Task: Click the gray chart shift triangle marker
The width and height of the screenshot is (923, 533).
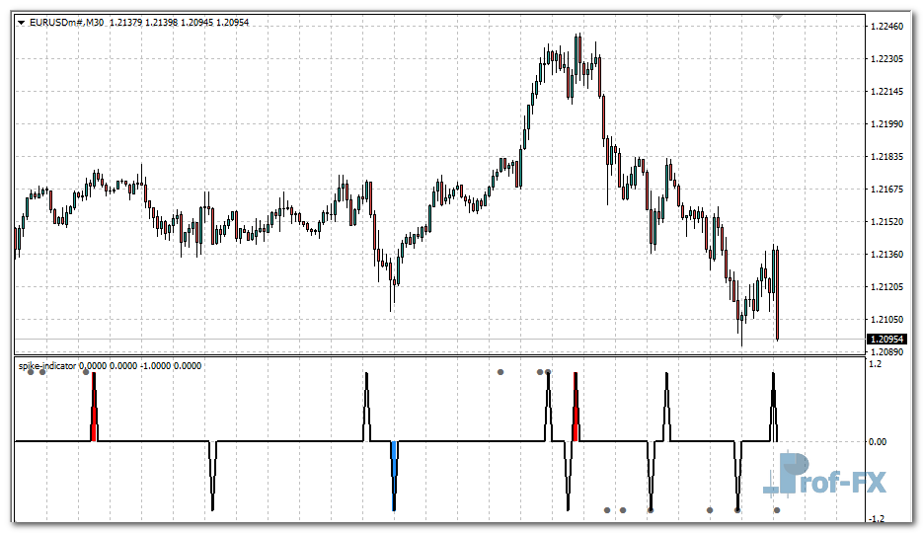Action: pyautogui.click(x=779, y=17)
